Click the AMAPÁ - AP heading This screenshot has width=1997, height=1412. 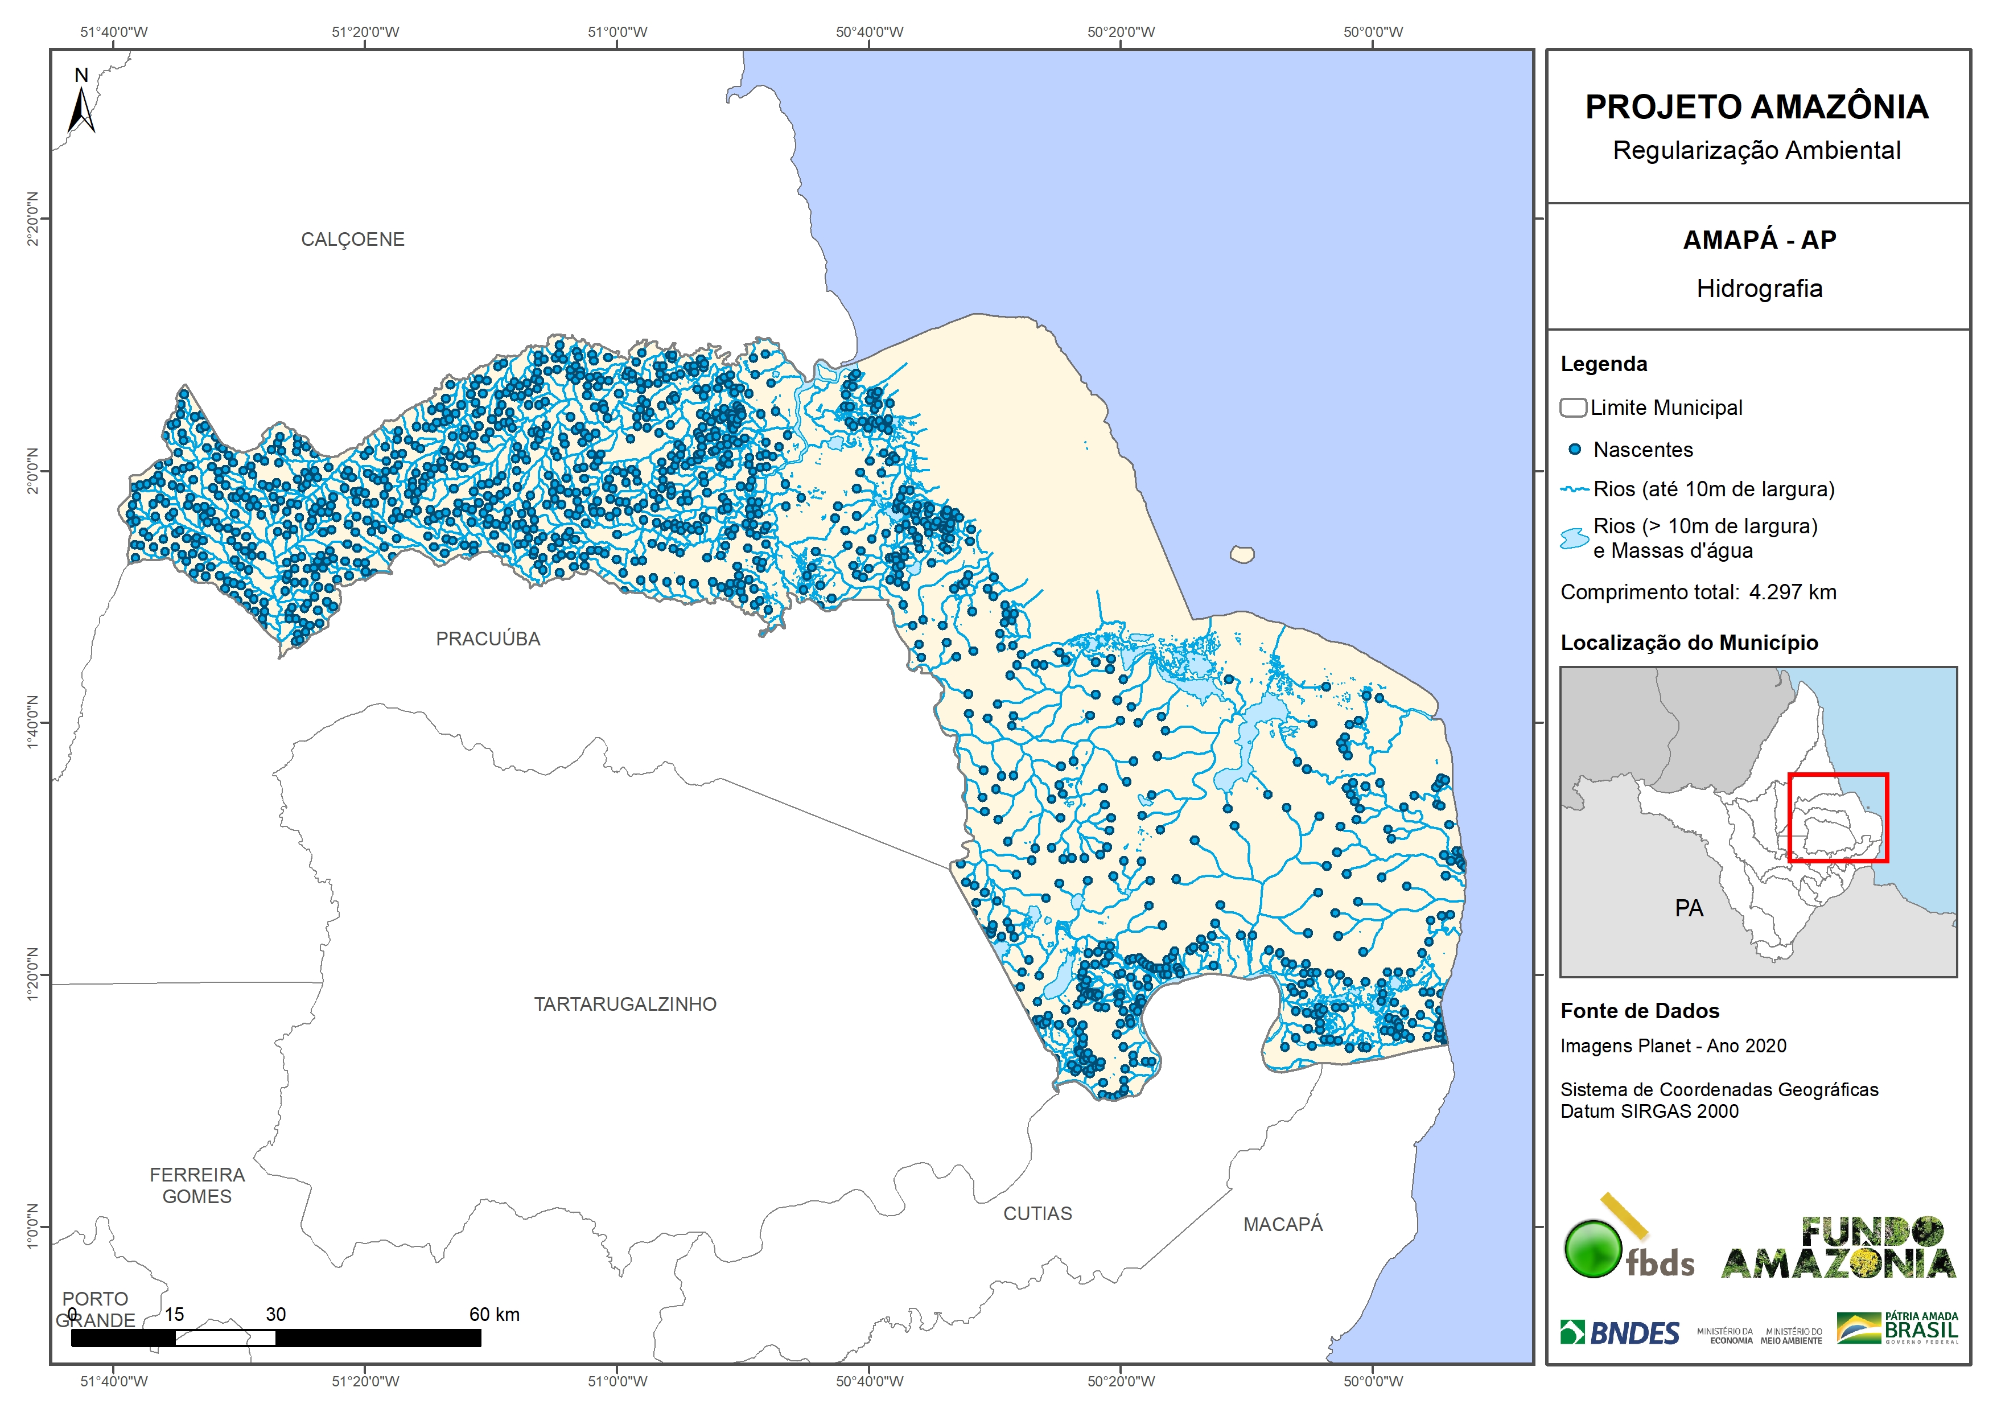(x=1759, y=240)
